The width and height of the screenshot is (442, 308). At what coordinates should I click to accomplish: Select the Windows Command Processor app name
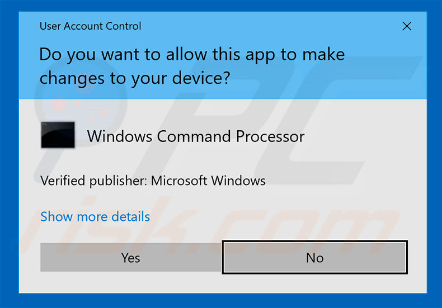196,136
